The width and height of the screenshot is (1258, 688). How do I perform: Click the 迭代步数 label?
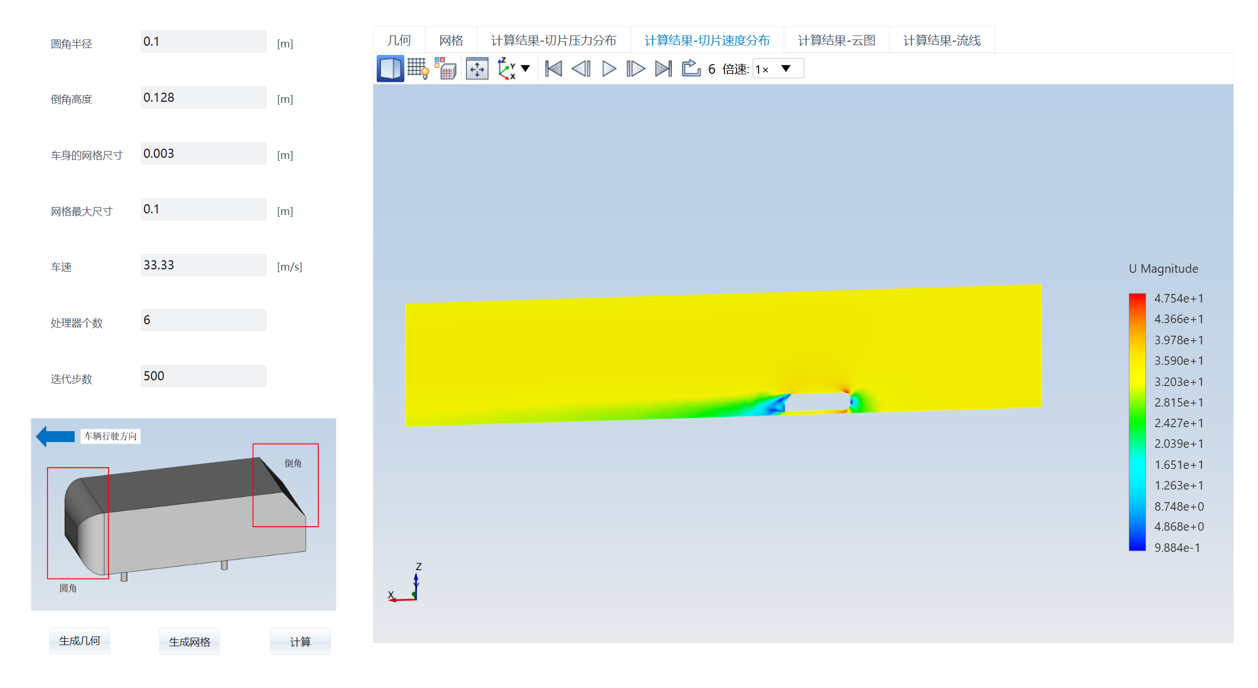[71, 379]
